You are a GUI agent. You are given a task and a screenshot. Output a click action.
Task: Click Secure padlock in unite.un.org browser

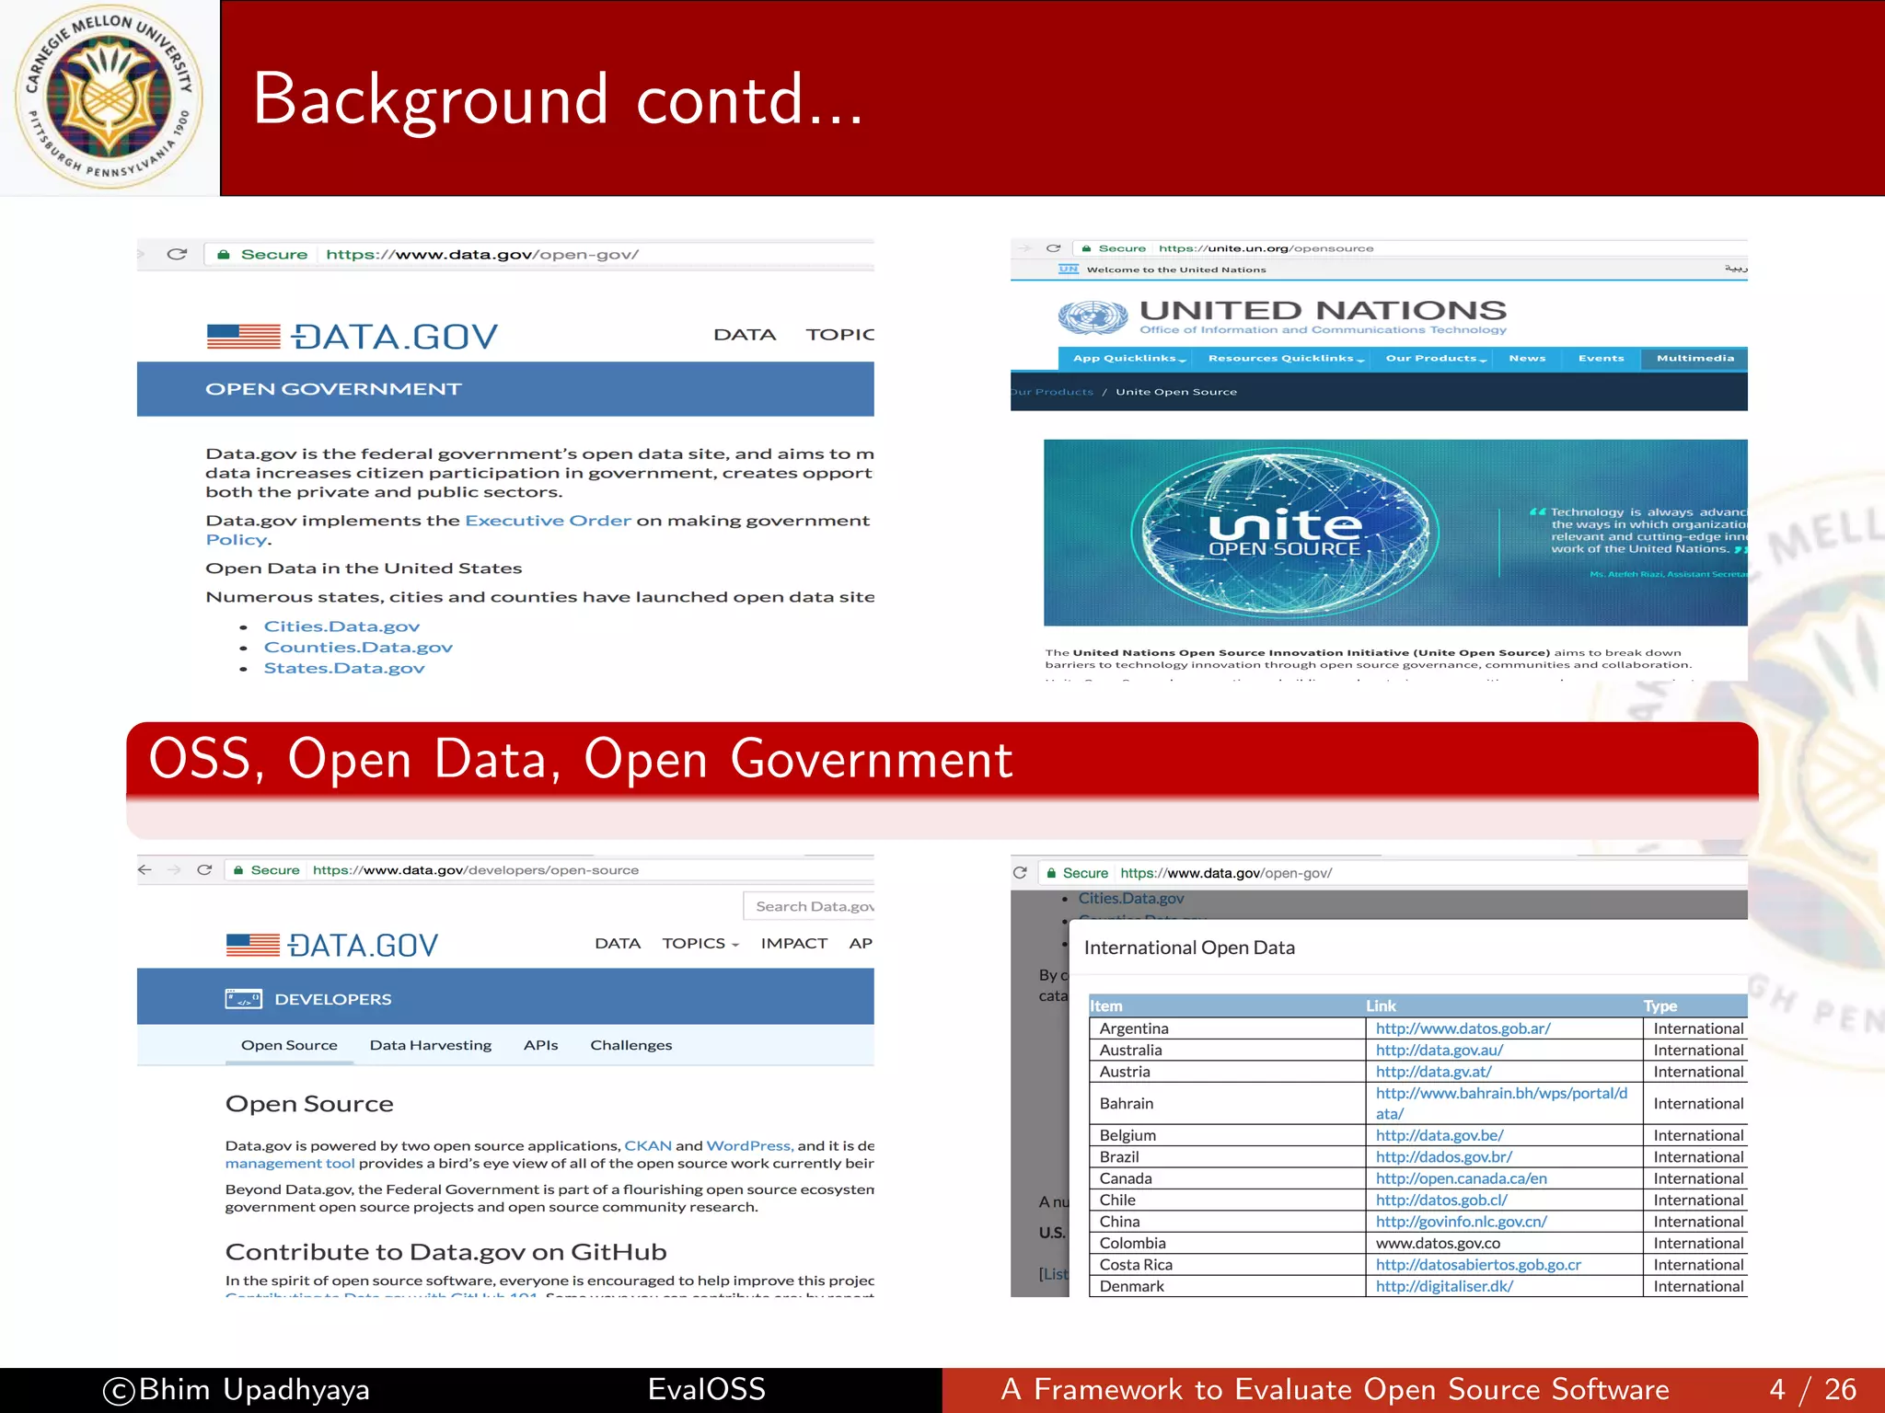[x=1087, y=248]
